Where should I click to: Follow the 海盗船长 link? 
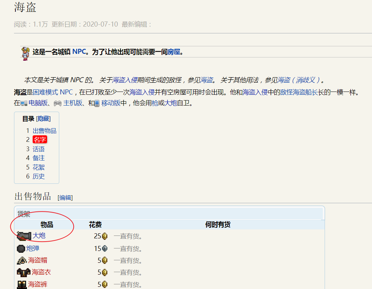coord(305,92)
